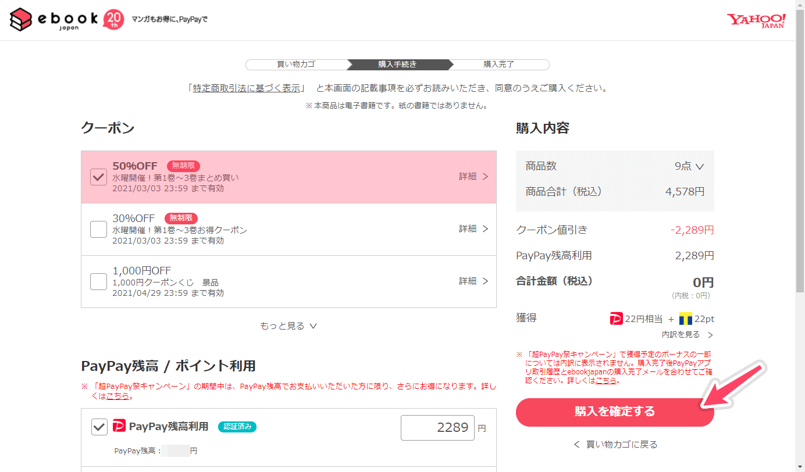Expand the 9点 item count dropdown
This screenshot has width=805, height=472.
689,166
